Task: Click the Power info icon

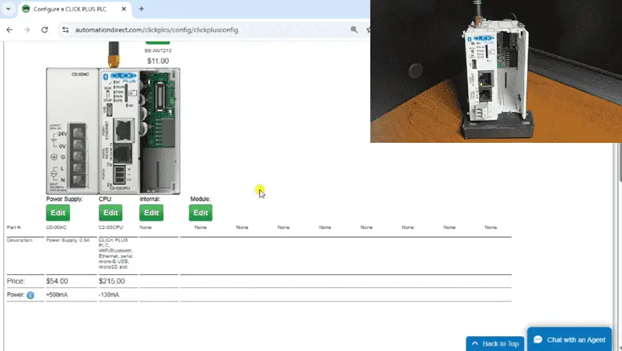Action: (x=30, y=295)
